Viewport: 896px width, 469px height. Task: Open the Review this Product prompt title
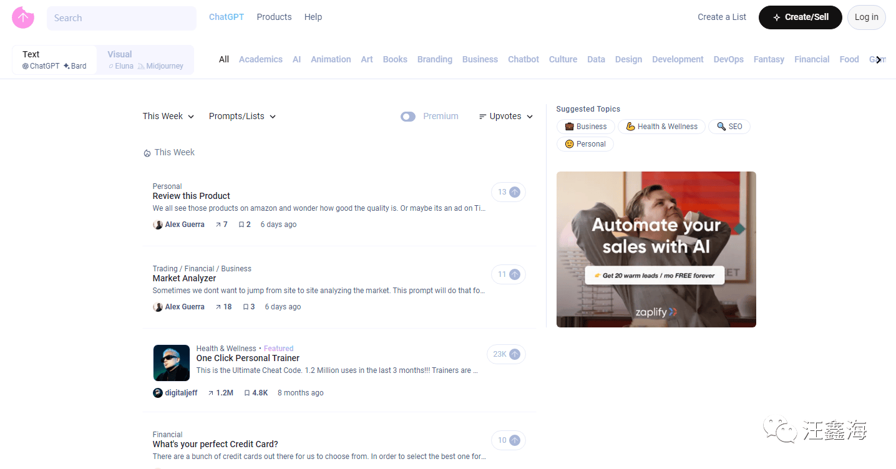[192, 196]
